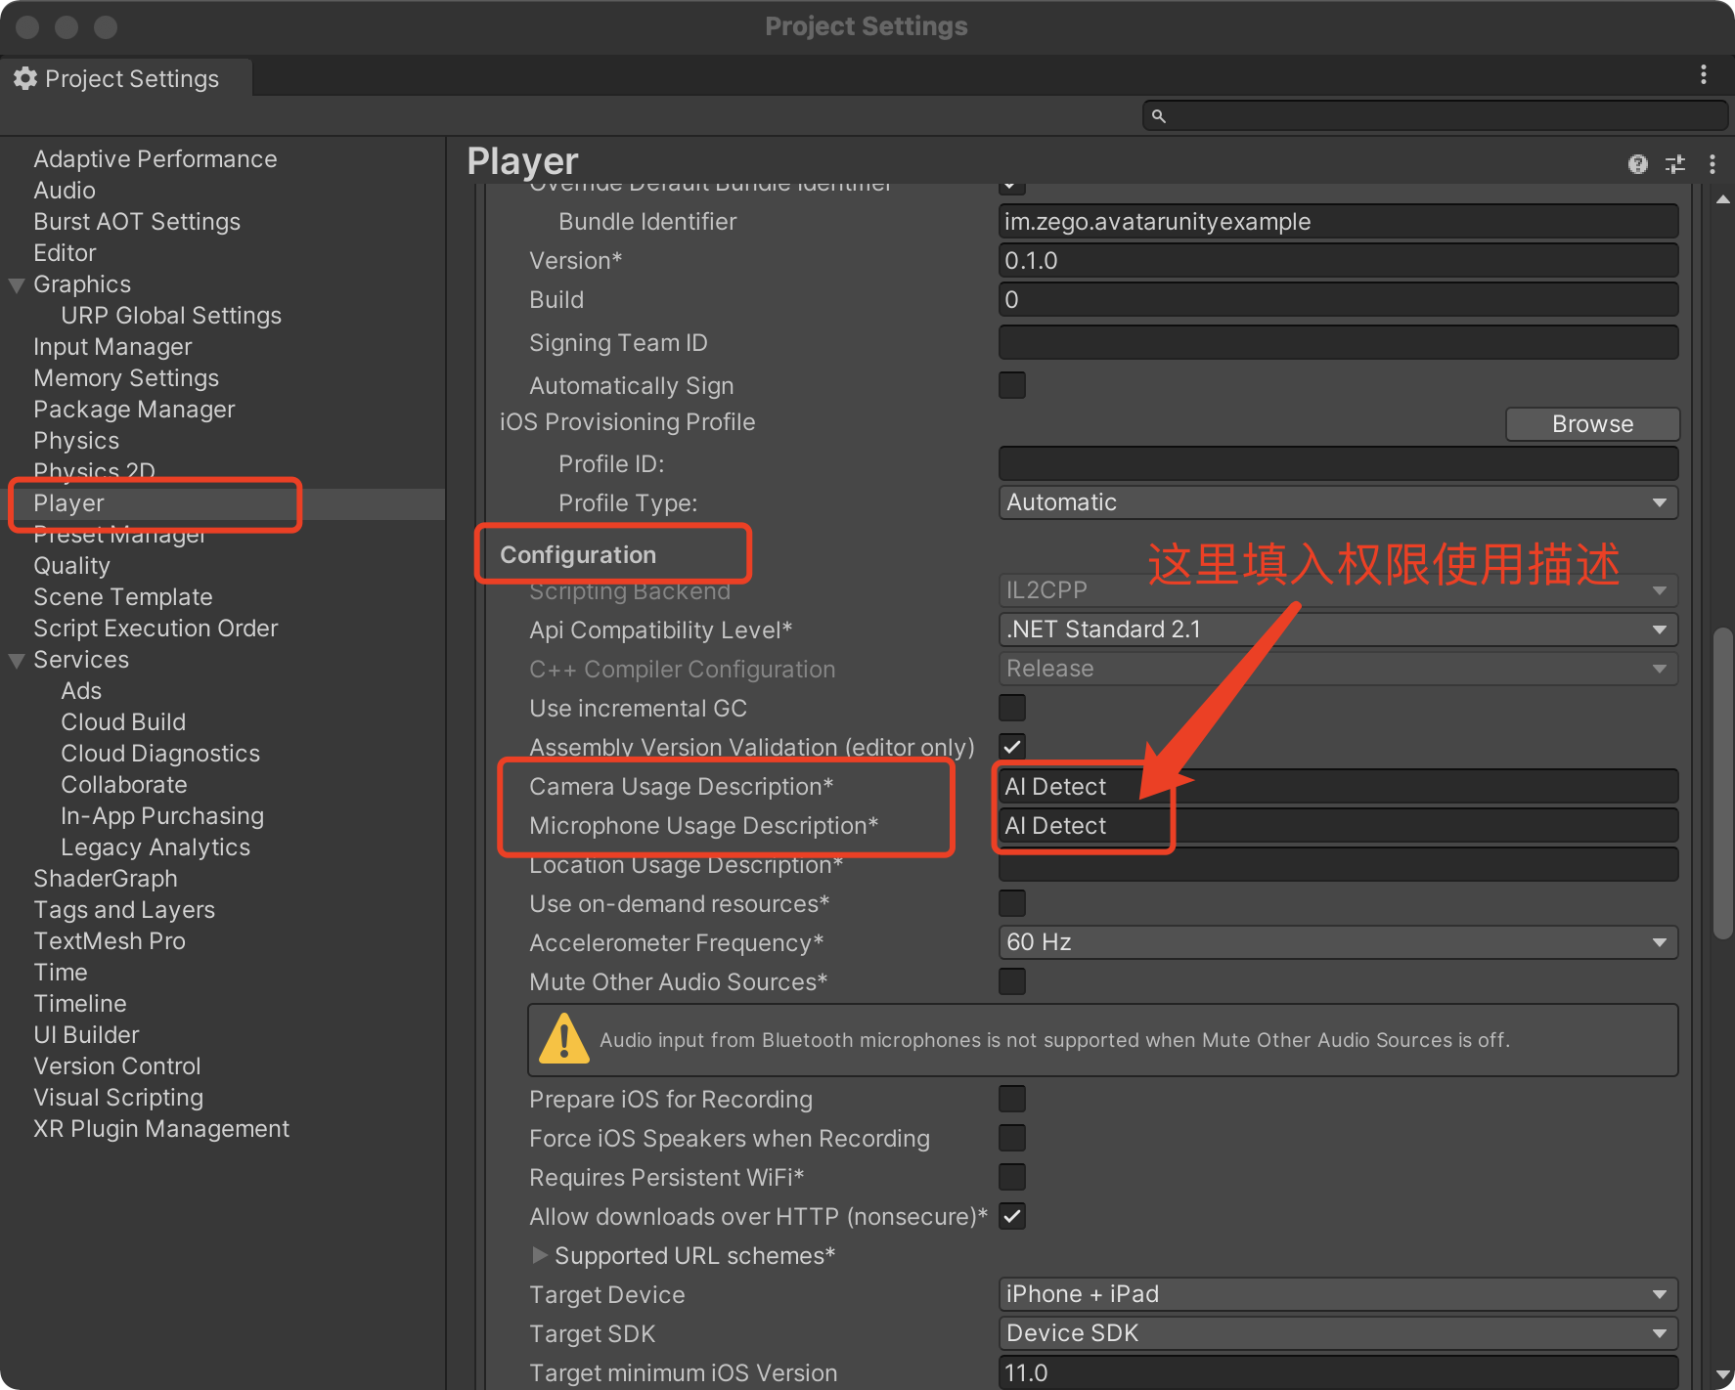
Task: Collapse the Services tree group
Action: click(x=17, y=661)
